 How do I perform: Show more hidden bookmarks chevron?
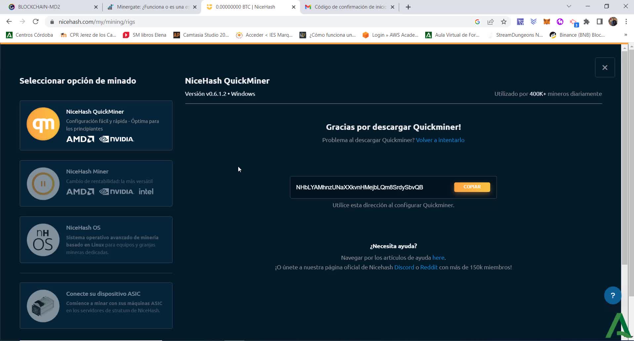625,35
